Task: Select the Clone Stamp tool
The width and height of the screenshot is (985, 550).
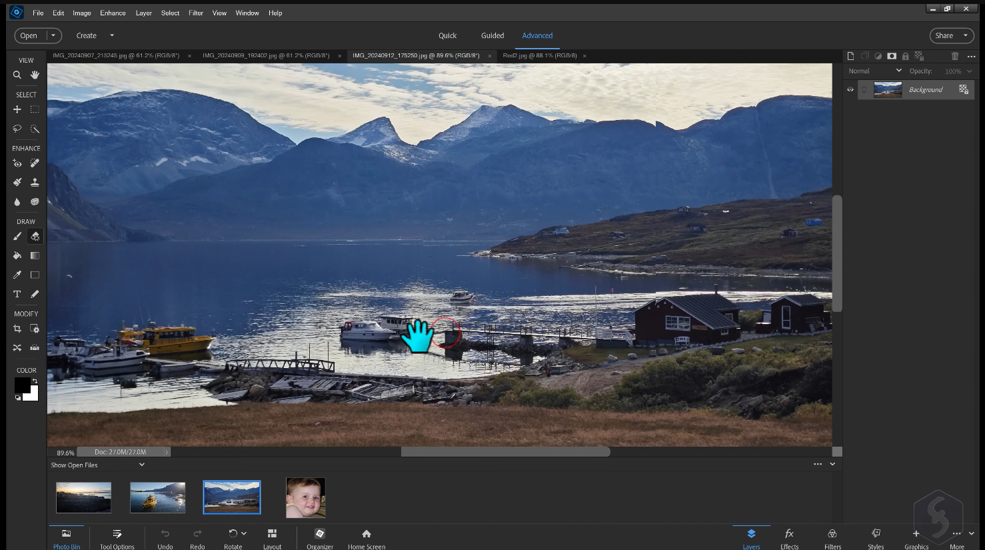Action: tap(35, 182)
